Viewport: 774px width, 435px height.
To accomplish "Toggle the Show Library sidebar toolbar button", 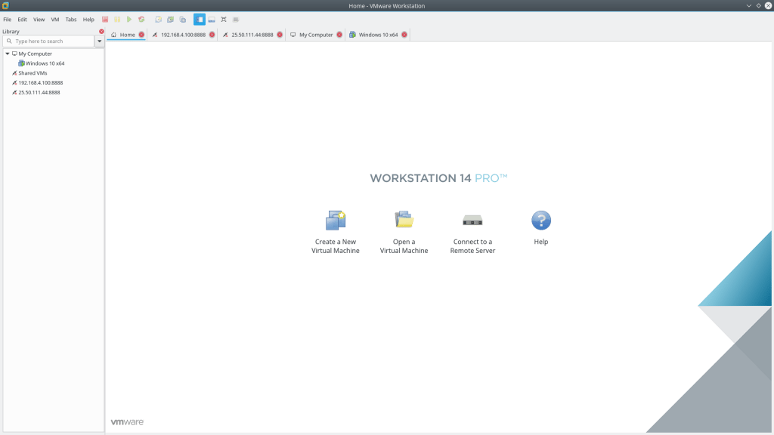I will coord(200,19).
